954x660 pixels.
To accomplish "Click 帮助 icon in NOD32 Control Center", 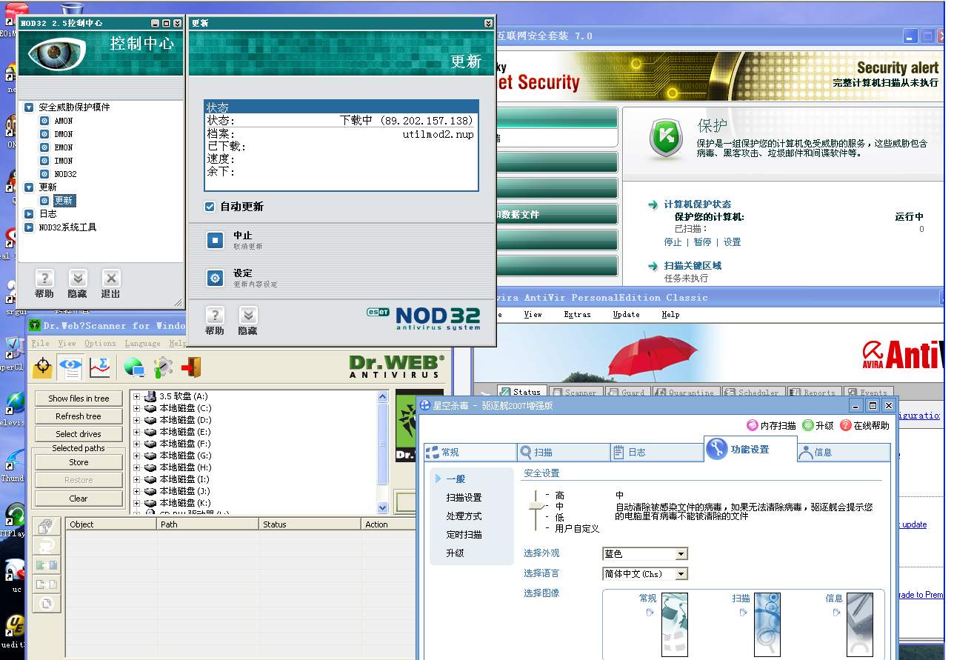I will tap(44, 279).
